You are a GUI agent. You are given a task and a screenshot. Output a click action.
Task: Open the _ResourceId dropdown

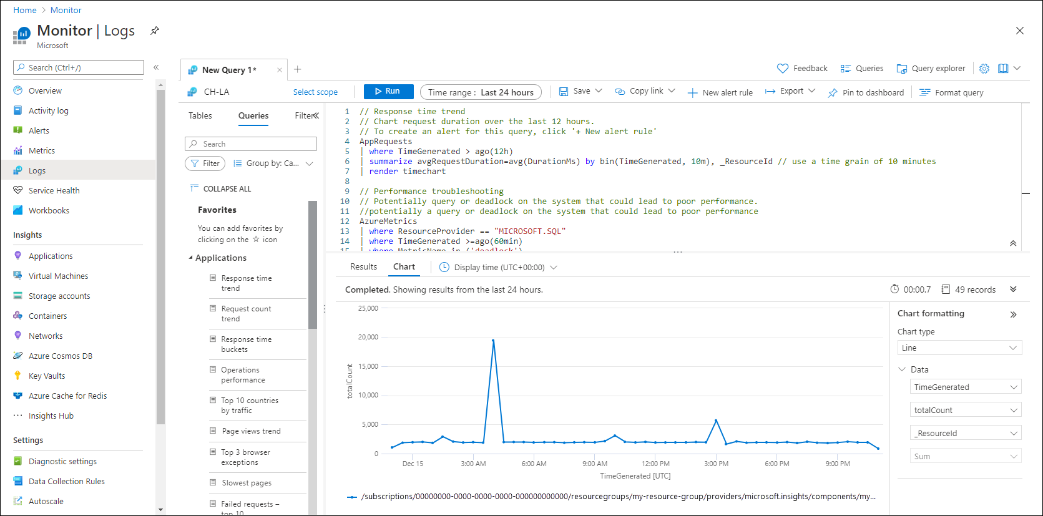click(966, 433)
